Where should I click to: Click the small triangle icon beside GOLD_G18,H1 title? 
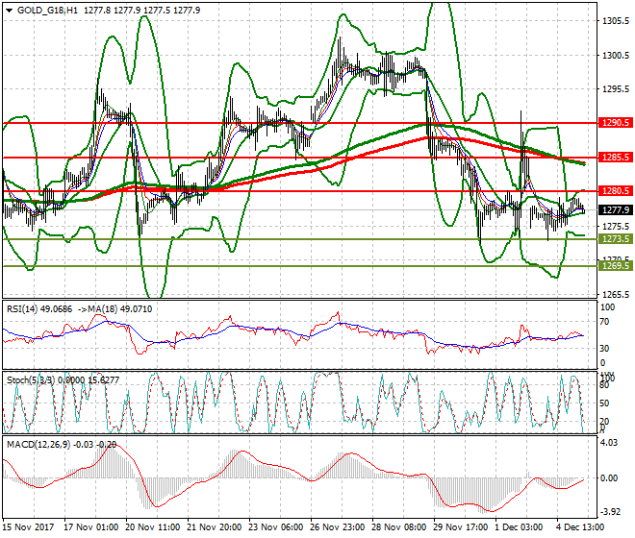[8, 10]
